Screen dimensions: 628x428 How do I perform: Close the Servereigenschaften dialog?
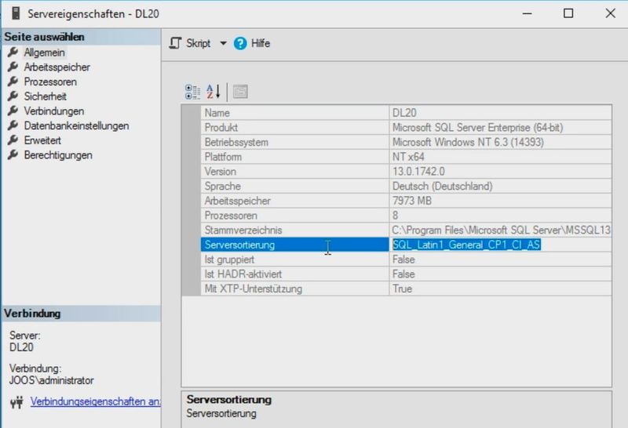pos(610,13)
